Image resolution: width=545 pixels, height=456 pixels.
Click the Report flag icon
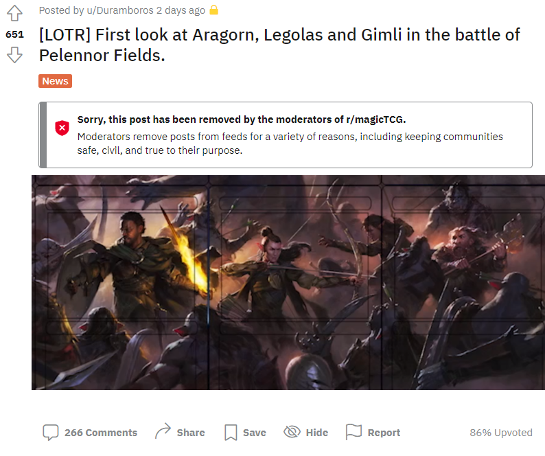(353, 432)
